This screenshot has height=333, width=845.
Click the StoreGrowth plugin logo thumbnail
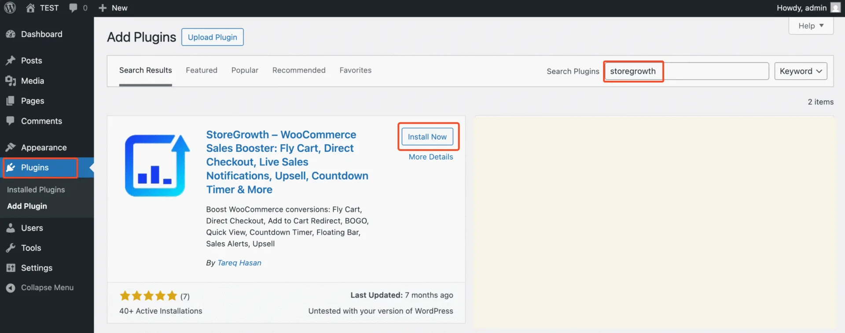click(158, 165)
